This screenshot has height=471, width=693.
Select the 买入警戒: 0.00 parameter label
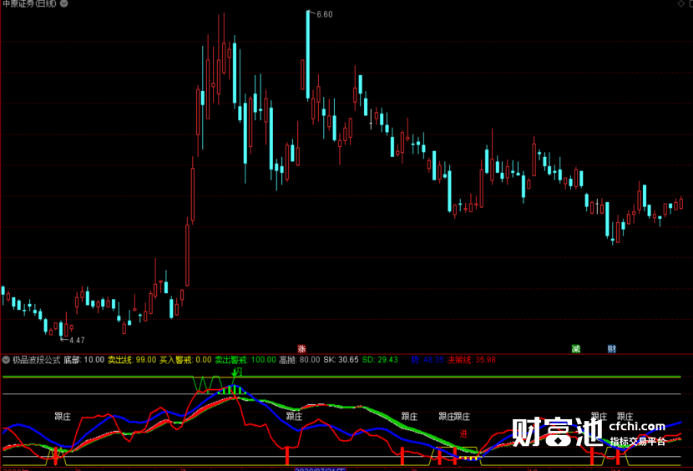pyautogui.click(x=185, y=360)
